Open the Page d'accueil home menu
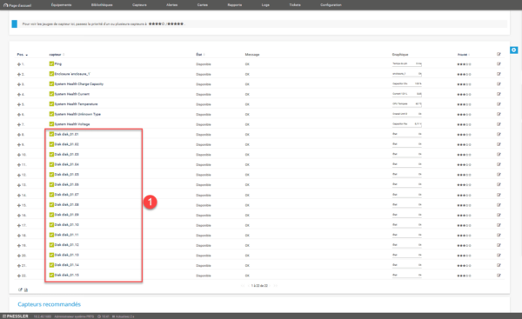 pyautogui.click(x=17, y=5)
